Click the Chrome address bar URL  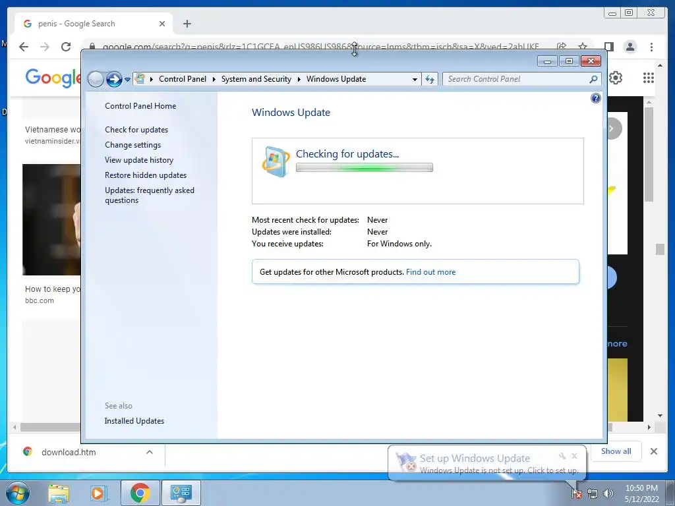[x=320, y=47]
